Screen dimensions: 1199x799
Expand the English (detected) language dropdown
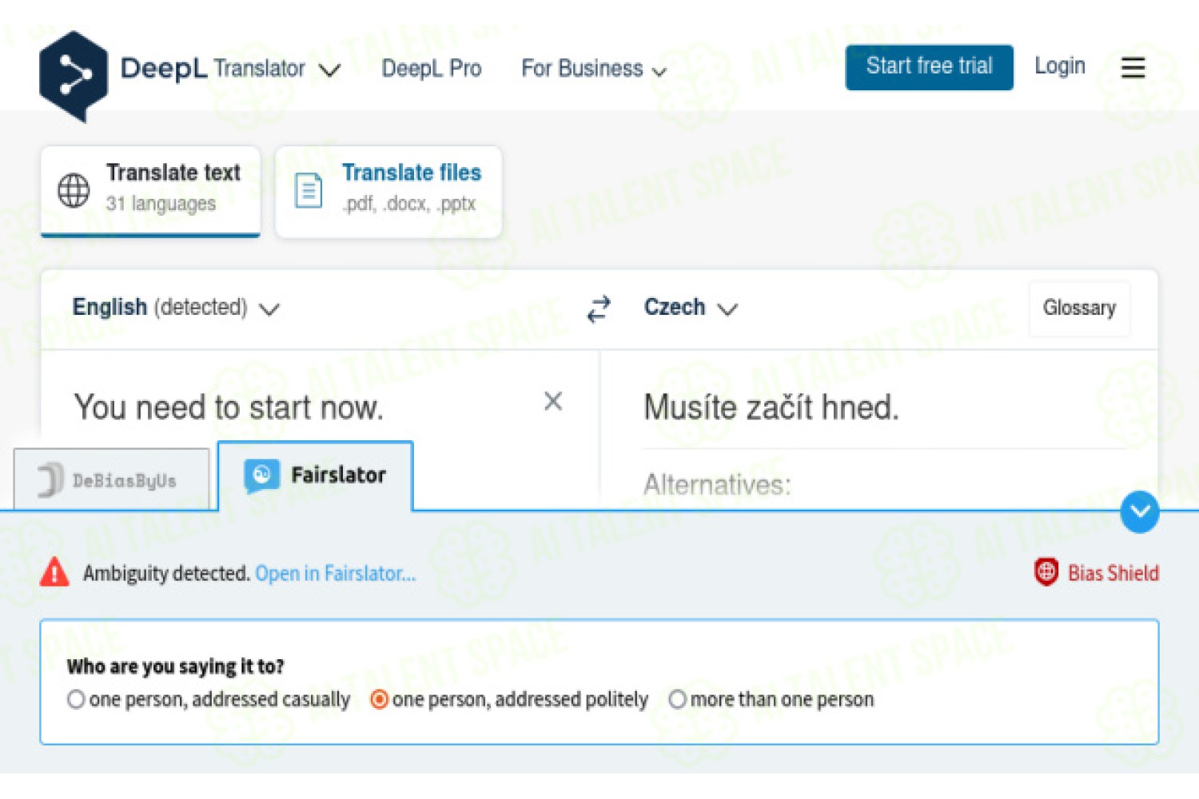(x=176, y=308)
